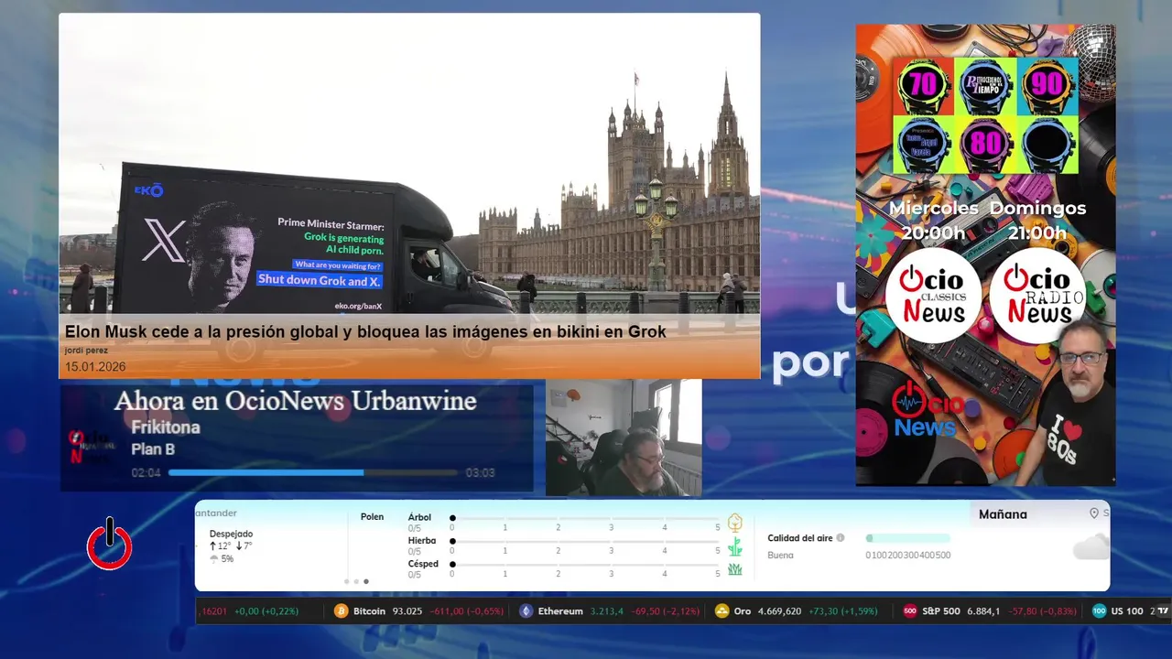Click the 80 watch badge in poster
The image size is (1172, 659).
pyautogui.click(x=985, y=144)
